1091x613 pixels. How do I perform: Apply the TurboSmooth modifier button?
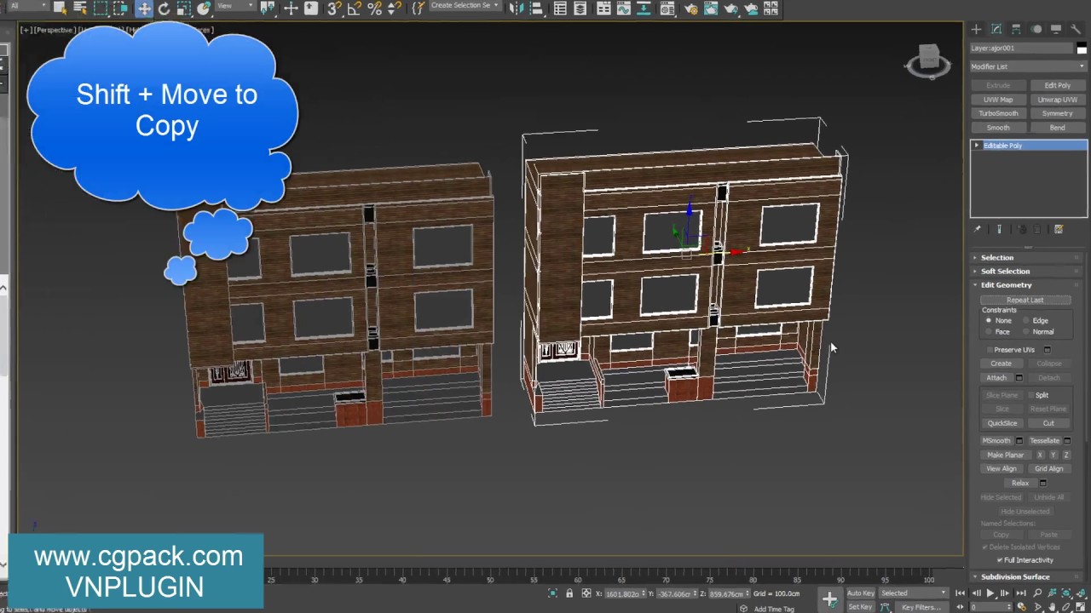[x=998, y=113]
